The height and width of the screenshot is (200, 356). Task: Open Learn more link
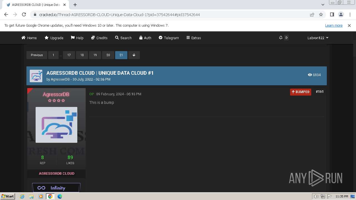(334, 25)
